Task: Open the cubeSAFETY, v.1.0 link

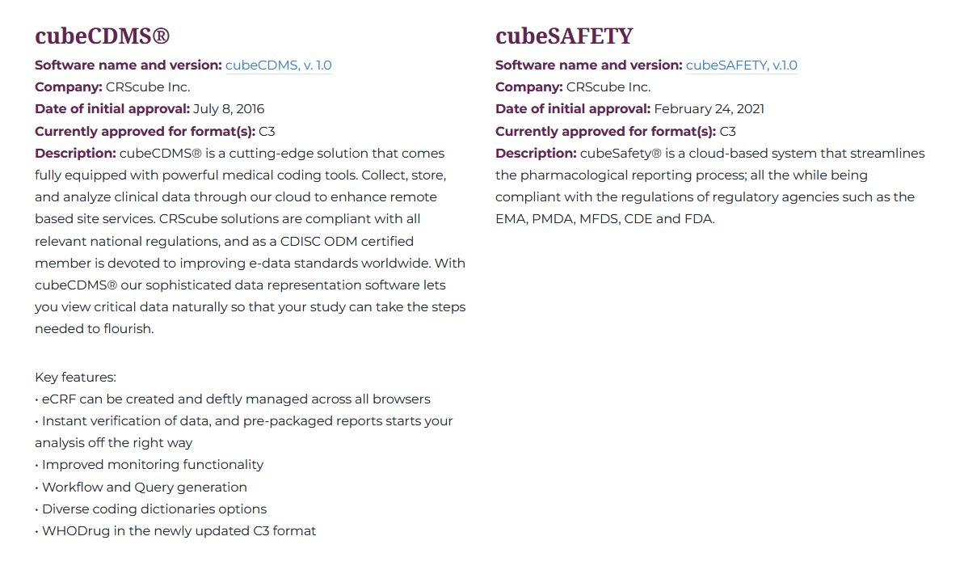Action: (x=741, y=65)
